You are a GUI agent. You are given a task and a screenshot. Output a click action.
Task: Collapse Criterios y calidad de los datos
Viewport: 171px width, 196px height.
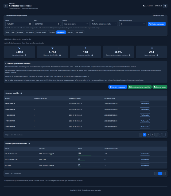click(18, 64)
